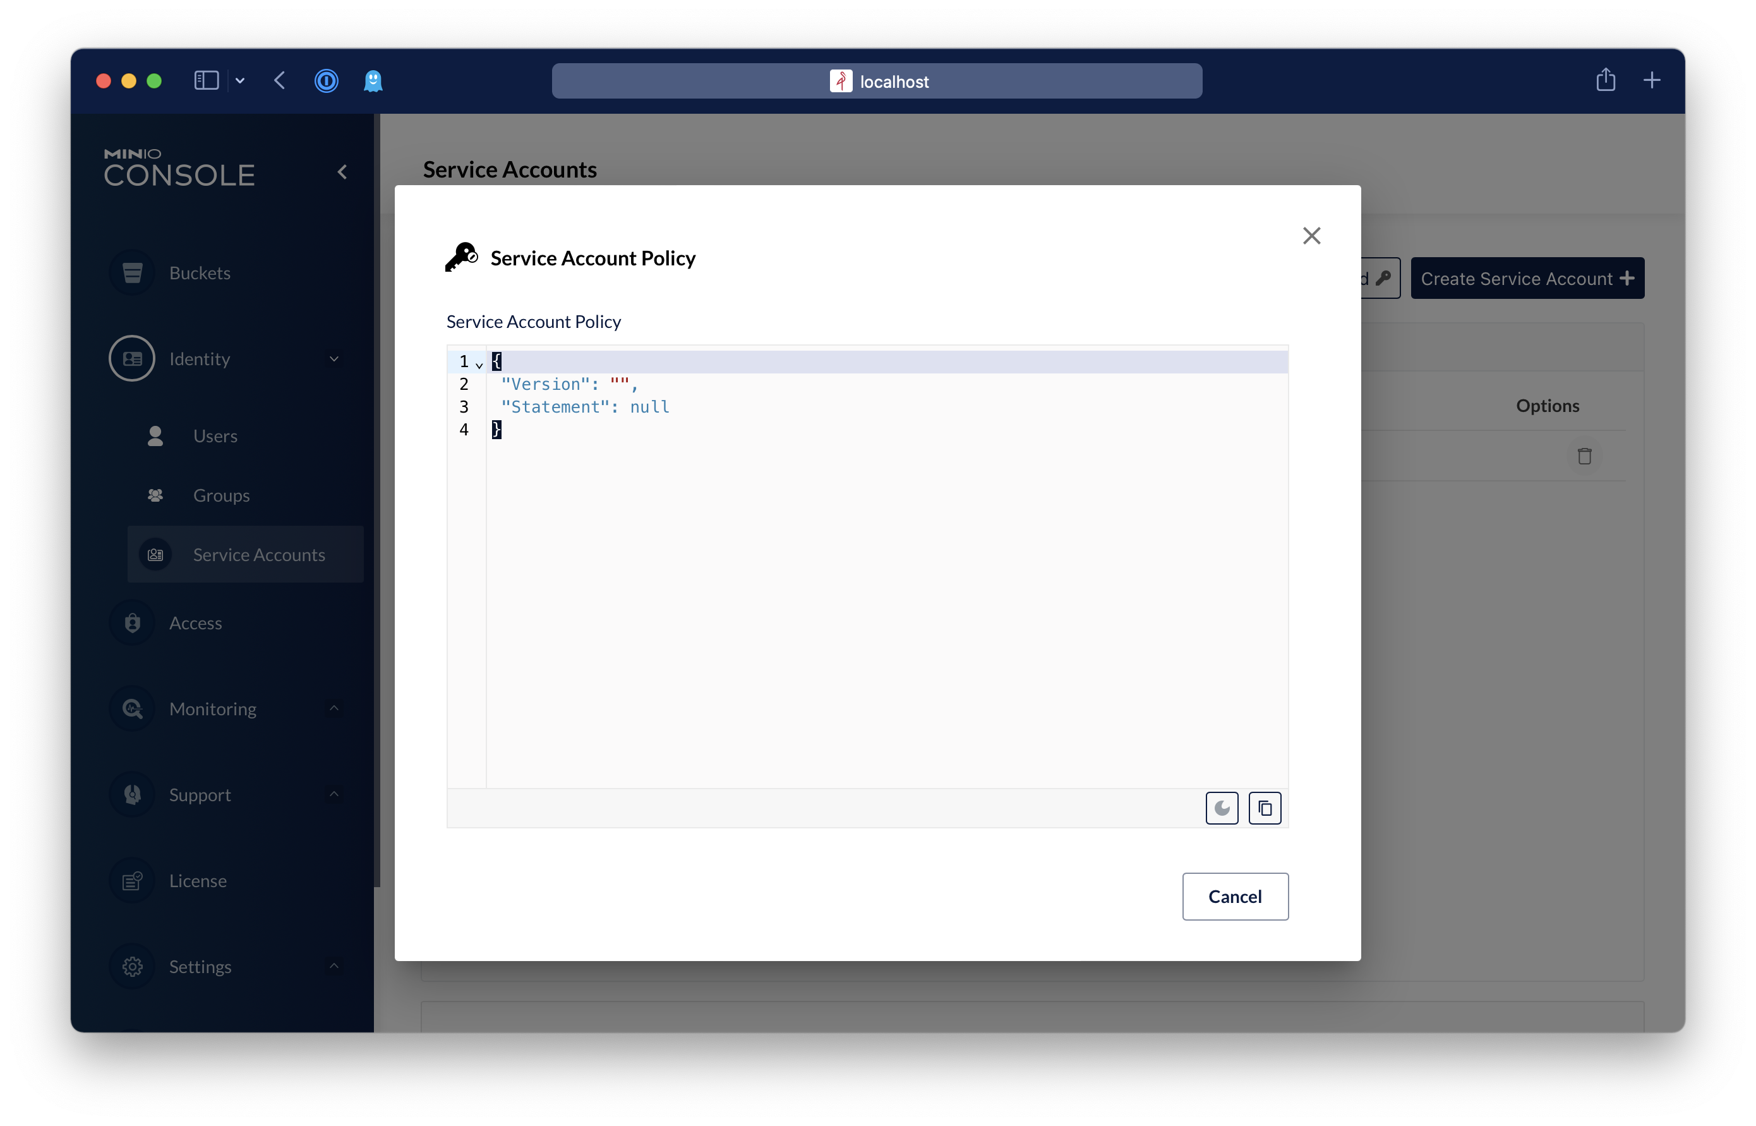Expand the Support menu
The image size is (1756, 1126).
[334, 794]
